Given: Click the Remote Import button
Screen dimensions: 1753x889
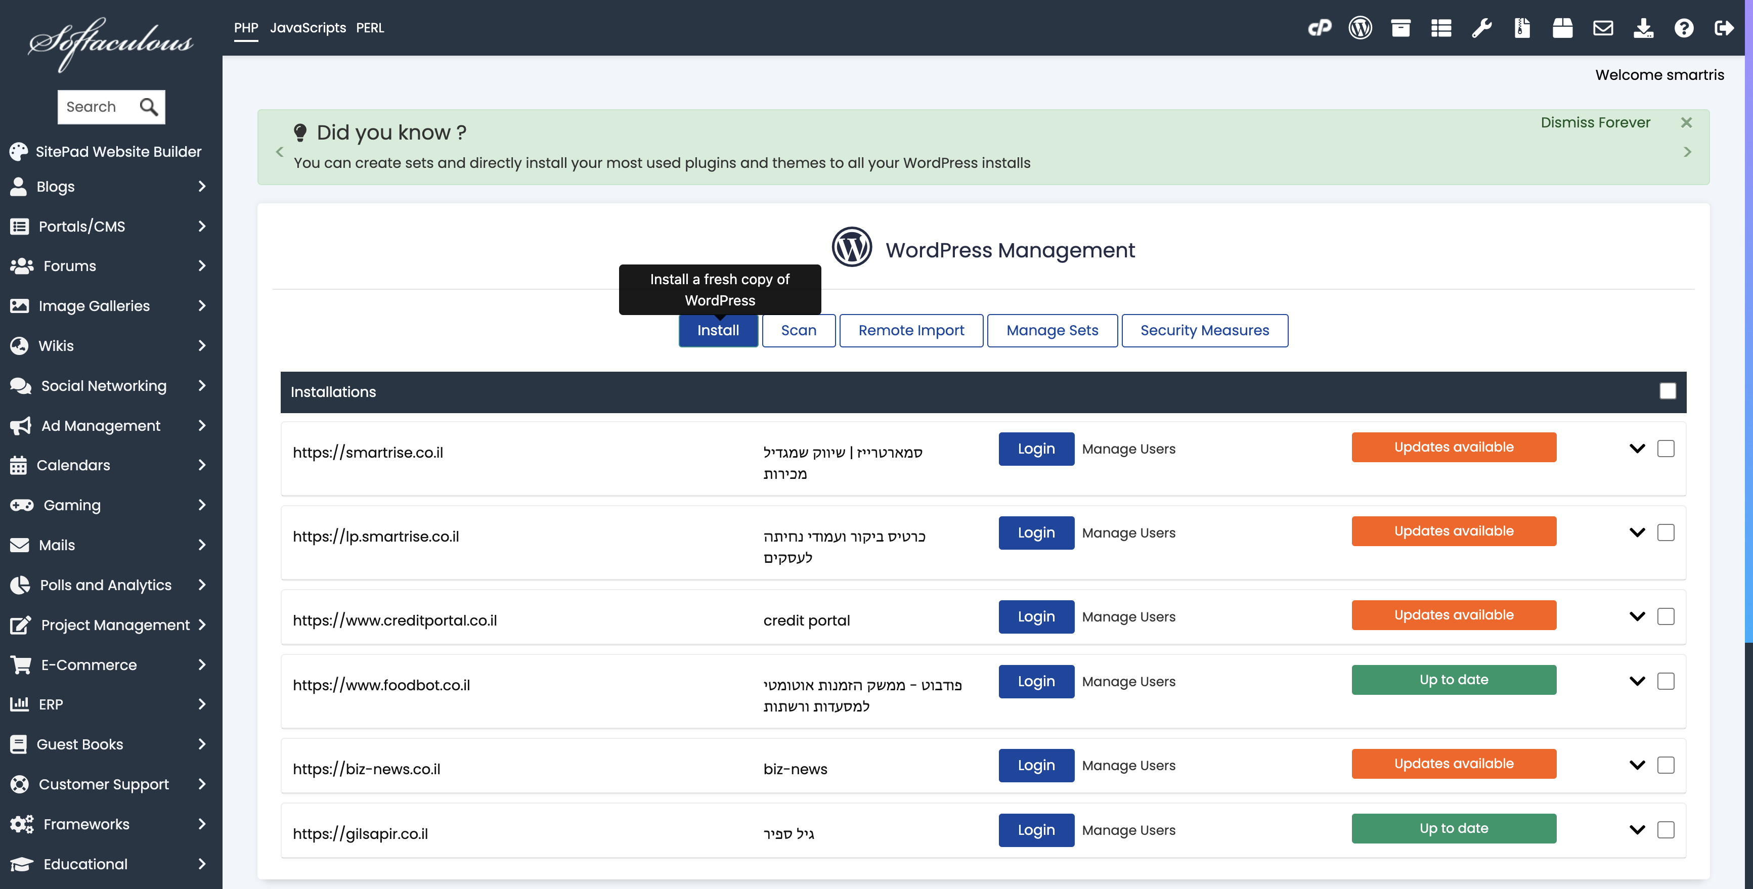Looking at the screenshot, I should [910, 331].
